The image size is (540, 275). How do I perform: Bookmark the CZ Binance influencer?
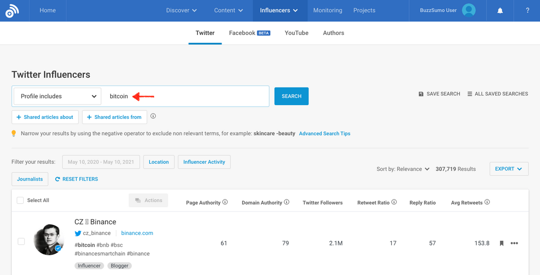(502, 243)
